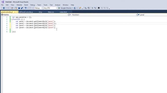This screenshot has width=167, height=93.
Task: Open the WebSite project navigation dropdown
Action: pyautogui.click(x=35, y=15)
